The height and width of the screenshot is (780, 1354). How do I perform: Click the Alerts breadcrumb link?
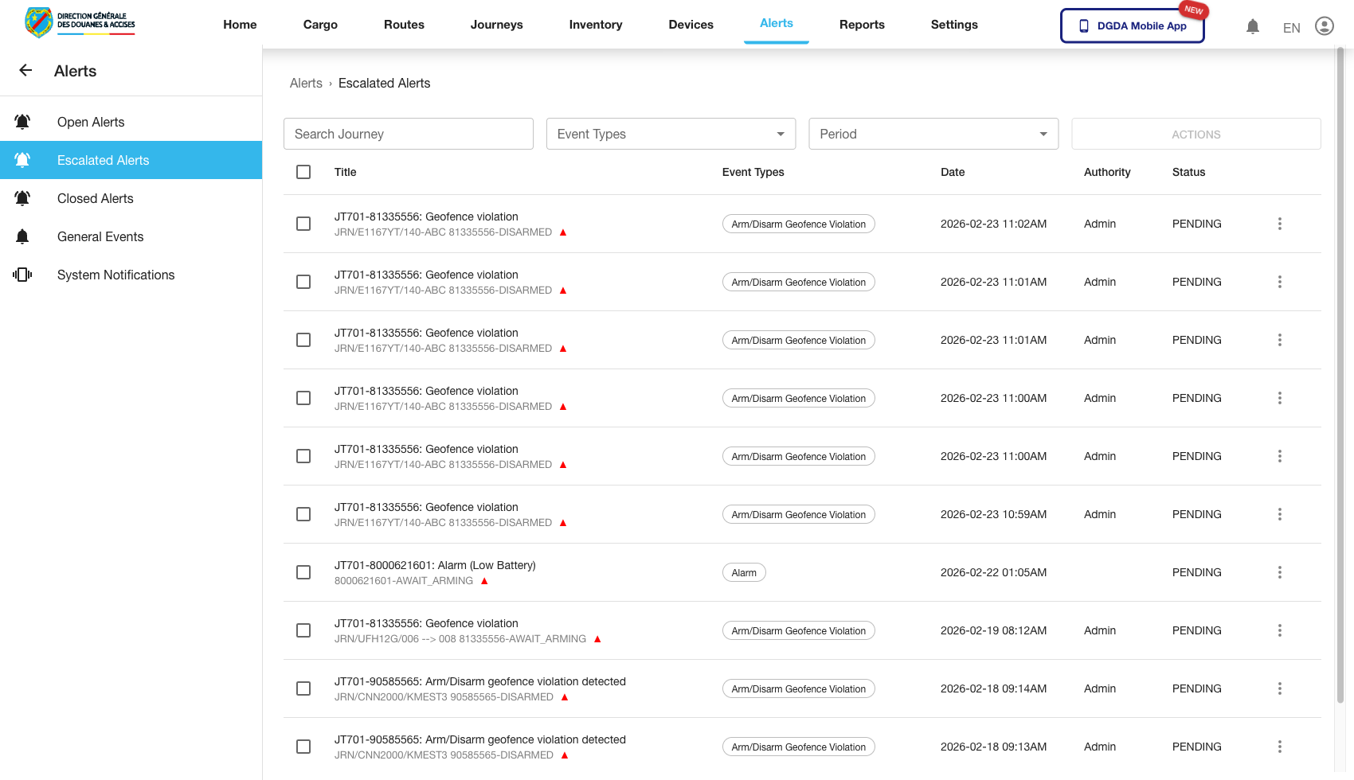pos(306,83)
